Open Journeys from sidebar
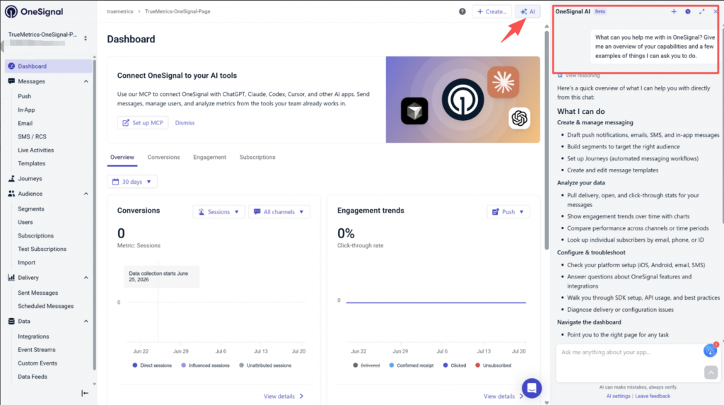The height and width of the screenshot is (405, 724). click(x=30, y=179)
